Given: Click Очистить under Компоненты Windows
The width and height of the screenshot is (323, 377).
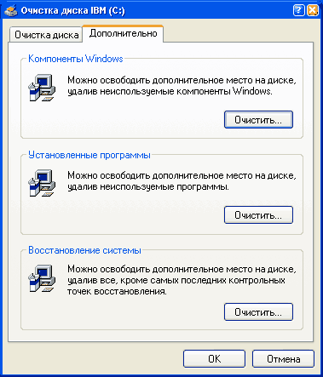Looking at the screenshot, I should 258,120.
